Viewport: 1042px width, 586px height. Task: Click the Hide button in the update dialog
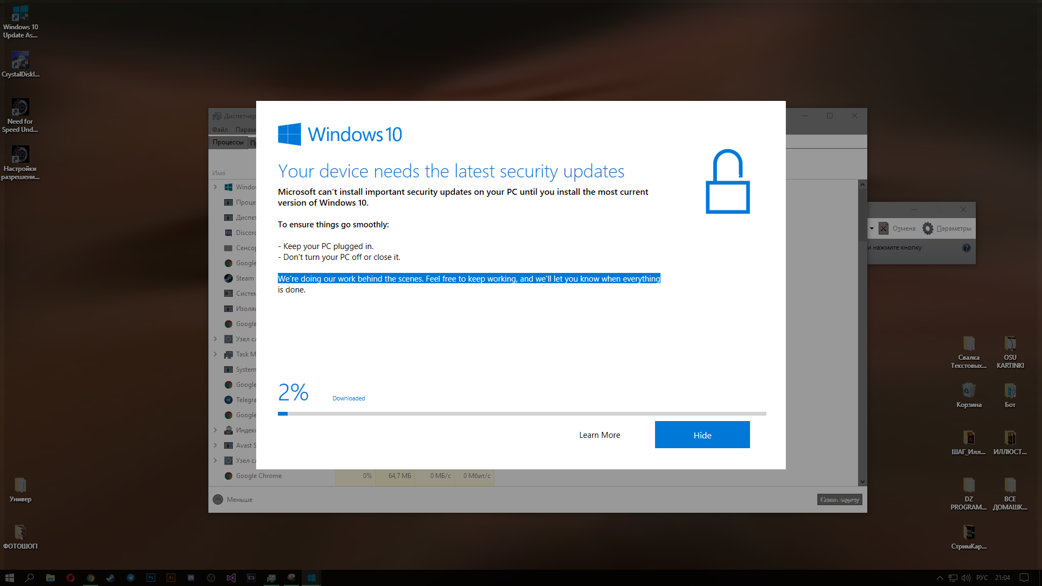tap(702, 435)
